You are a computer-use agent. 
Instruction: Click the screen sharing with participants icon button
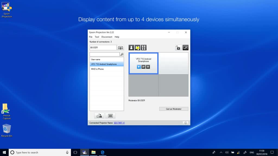pyautogui.click(x=99, y=116)
